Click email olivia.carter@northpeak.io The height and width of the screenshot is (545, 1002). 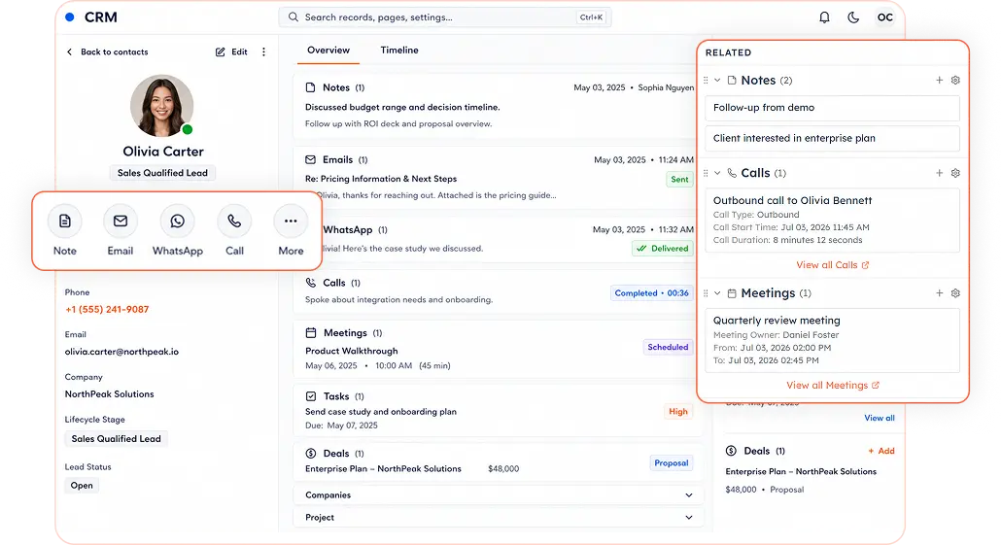click(x=121, y=352)
